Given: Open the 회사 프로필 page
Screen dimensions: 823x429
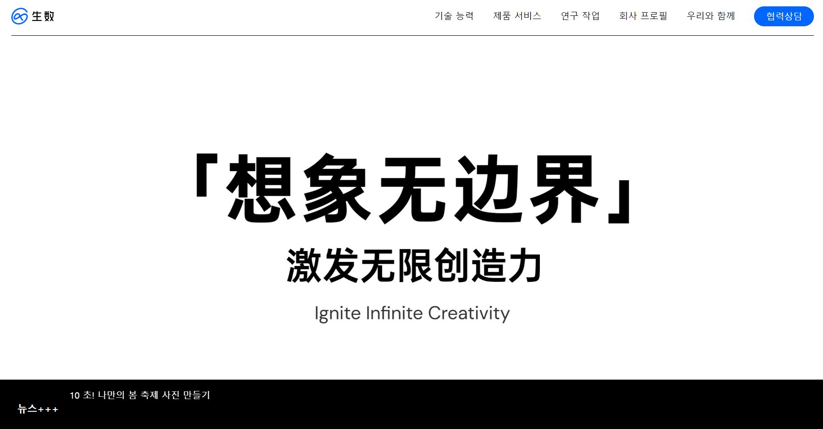Looking at the screenshot, I should pyautogui.click(x=643, y=16).
